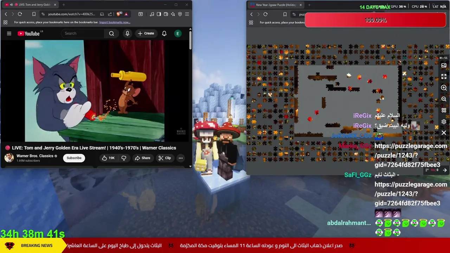Open the media control music note icon
The width and height of the screenshot is (450, 253).
coord(152,14)
